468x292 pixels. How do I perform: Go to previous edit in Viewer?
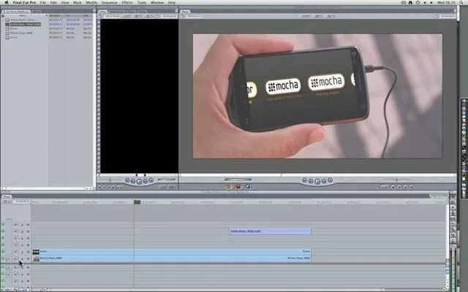point(127,180)
